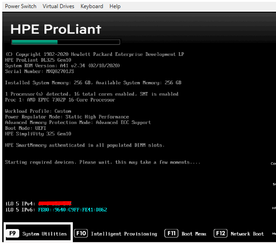Open the Keyboard menu
Viewport: 276px width, 243px height.
pos(92,6)
